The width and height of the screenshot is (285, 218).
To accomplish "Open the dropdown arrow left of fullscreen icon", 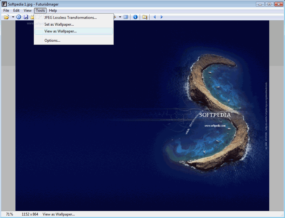I will [x=120, y=17].
